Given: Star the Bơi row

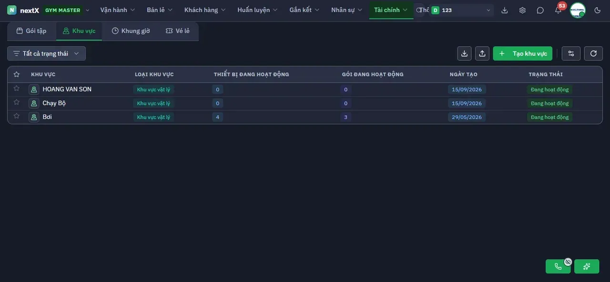Looking at the screenshot, I should 17,116.
